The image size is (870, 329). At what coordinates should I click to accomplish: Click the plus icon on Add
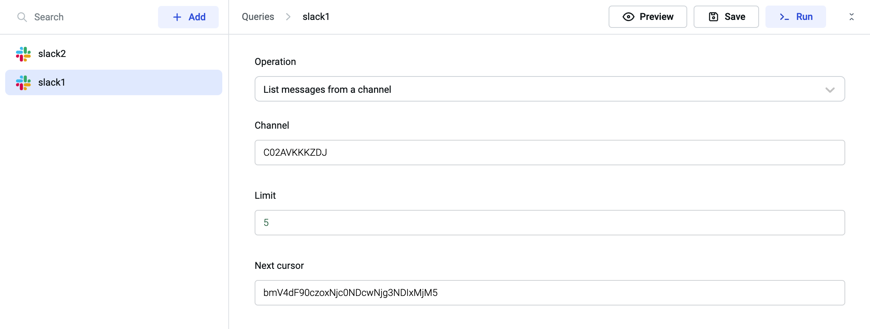click(x=177, y=17)
